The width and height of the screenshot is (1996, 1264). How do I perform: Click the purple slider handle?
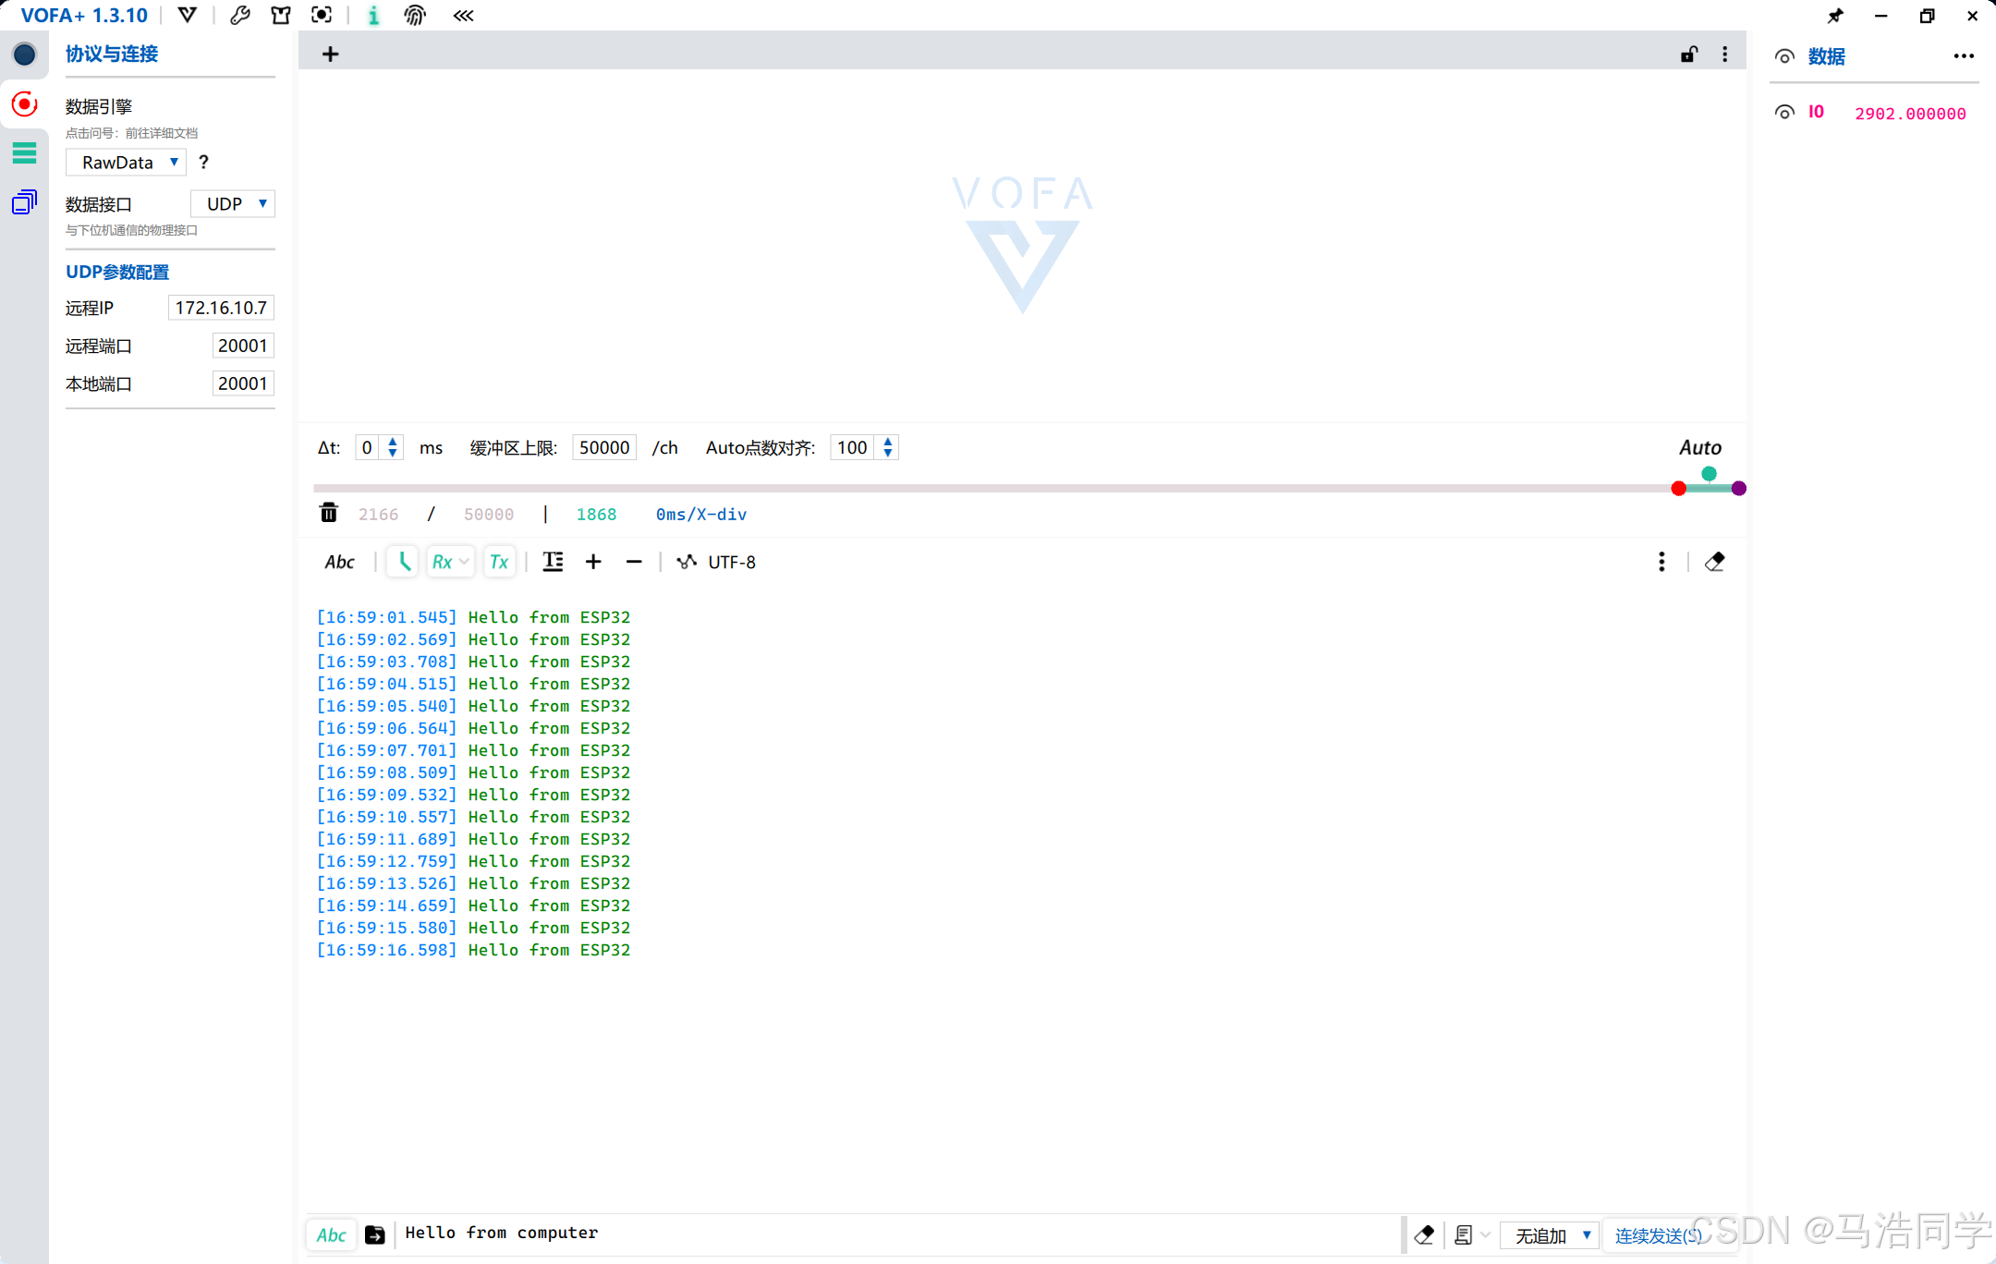click(x=1738, y=488)
